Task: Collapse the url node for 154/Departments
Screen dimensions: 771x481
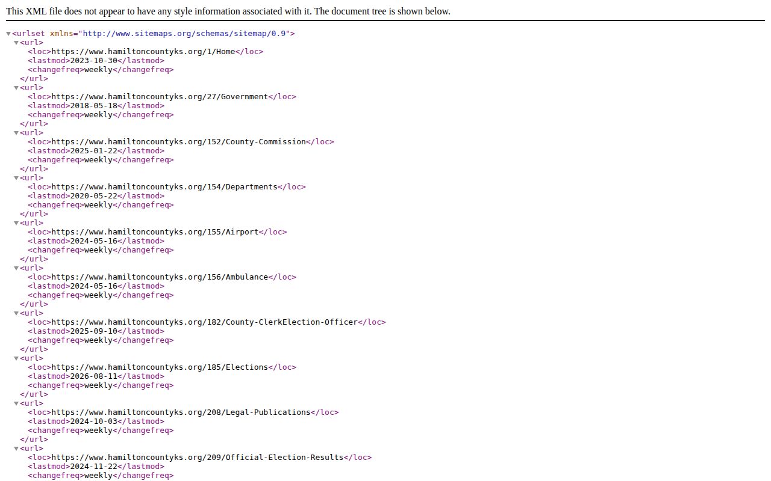Action: (17, 178)
